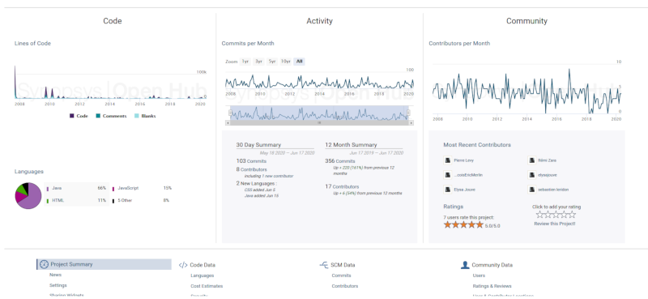Select the All zoom range
Image resolution: width=648 pixels, height=299 pixels.
[299, 62]
